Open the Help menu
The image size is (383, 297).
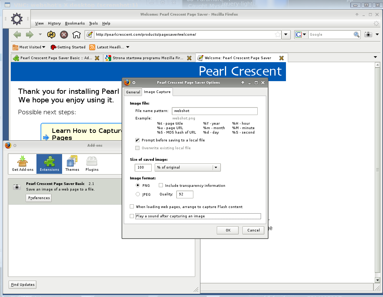(106, 23)
